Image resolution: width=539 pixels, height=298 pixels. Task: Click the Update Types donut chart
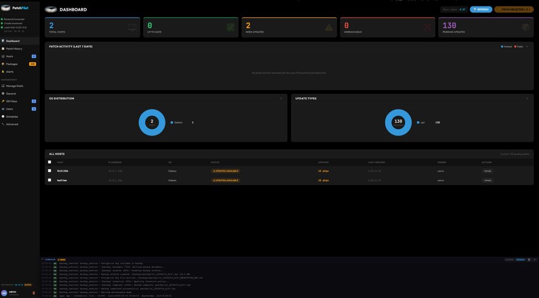coord(398,122)
